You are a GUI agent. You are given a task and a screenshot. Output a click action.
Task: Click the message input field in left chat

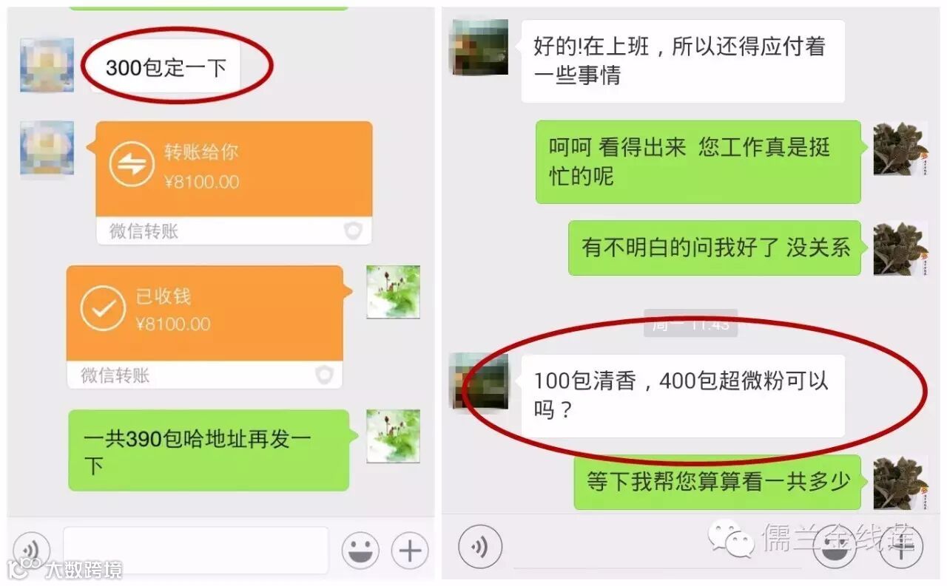(x=195, y=550)
